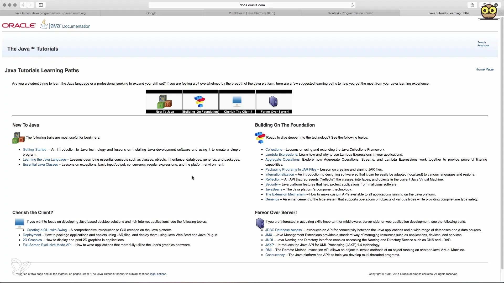Open the Concurrency link
Image resolution: width=504 pixels, height=283 pixels.
[x=275, y=255]
